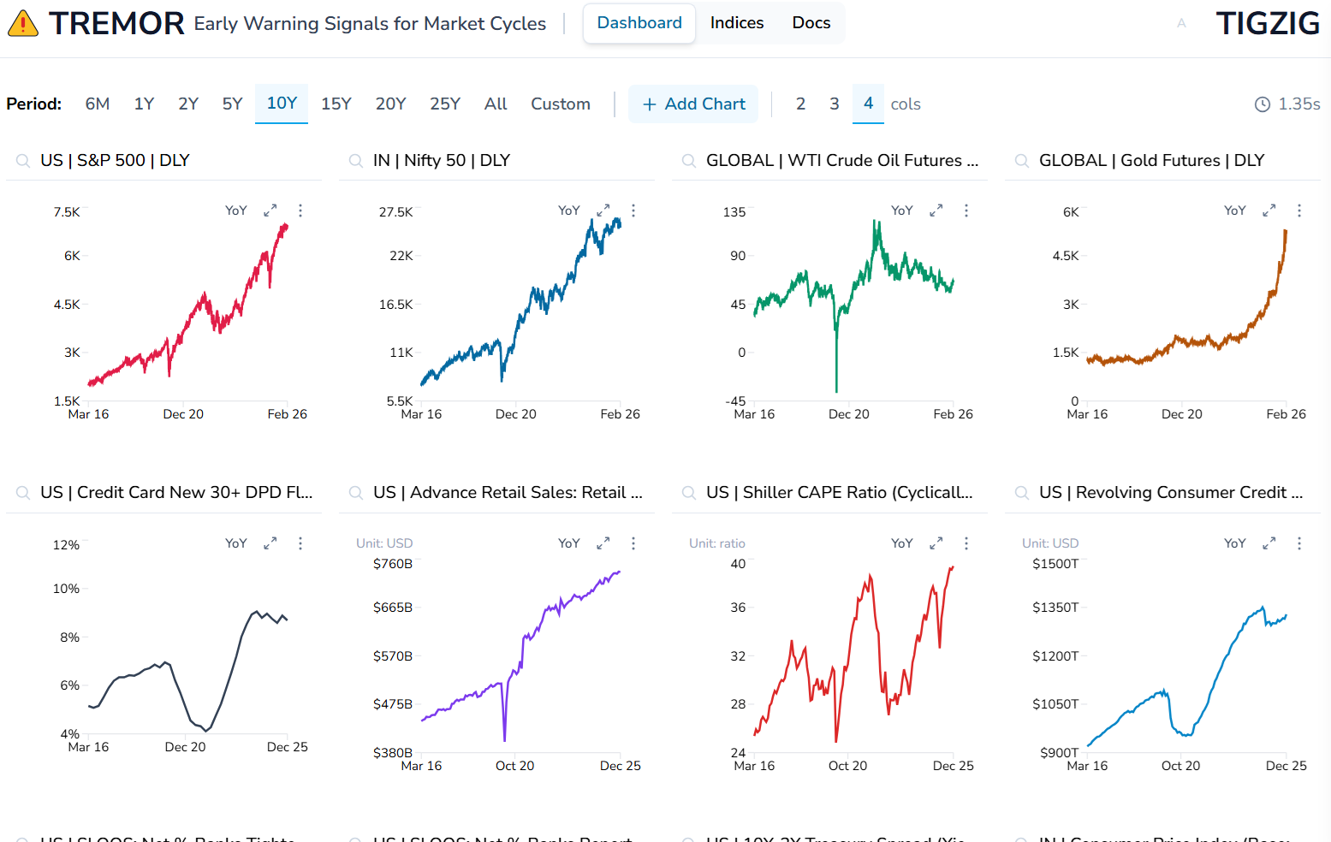Image resolution: width=1331 pixels, height=842 pixels.
Task: Open the Indices tab
Action: tap(737, 23)
